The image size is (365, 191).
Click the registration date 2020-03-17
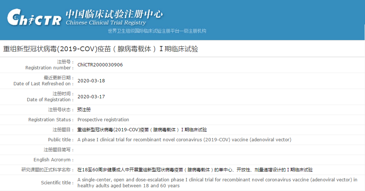pyautogui.click(x=91, y=97)
